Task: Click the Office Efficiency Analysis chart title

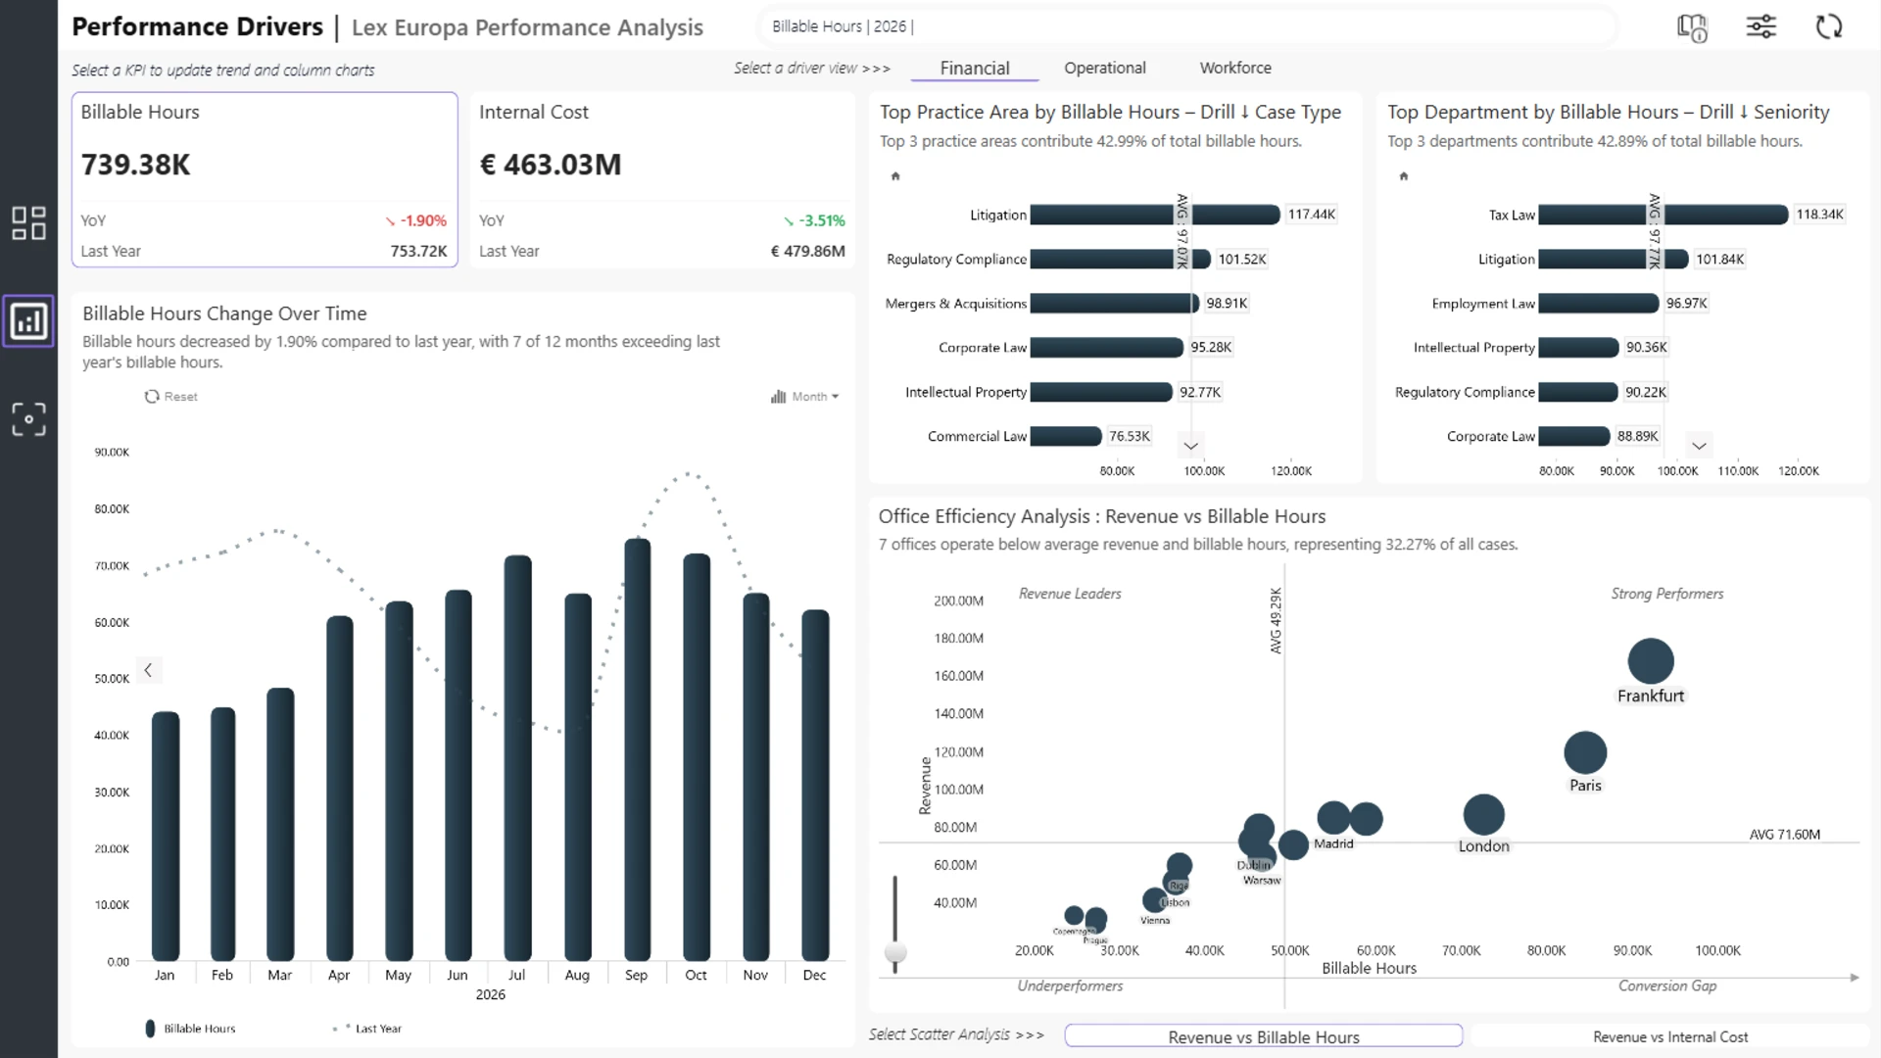Action: (1102, 516)
